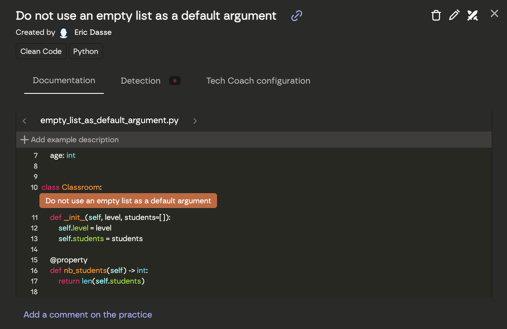The width and height of the screenshot is (507, 329).
Task: Select the Python tag
Action: pyautogui.click(x=86, y=51)
